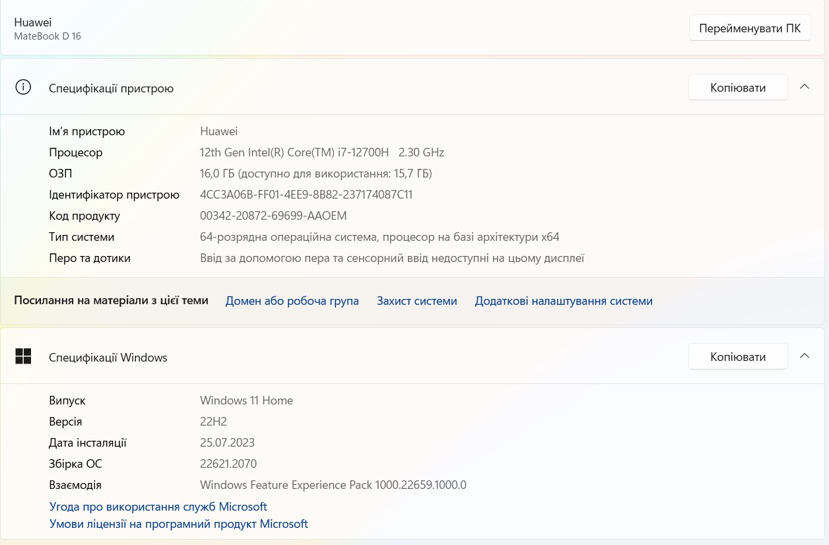This screenshot has height=545, width=829.
Task: Click the Випуск label
Action: coord(67,401)
